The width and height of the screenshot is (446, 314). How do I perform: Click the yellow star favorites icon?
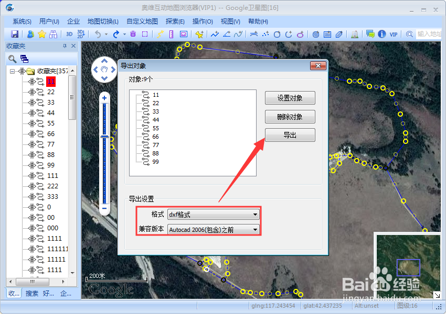coord(42,35)
